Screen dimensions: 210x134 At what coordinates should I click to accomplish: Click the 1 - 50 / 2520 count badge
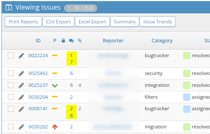coord(81,8)
